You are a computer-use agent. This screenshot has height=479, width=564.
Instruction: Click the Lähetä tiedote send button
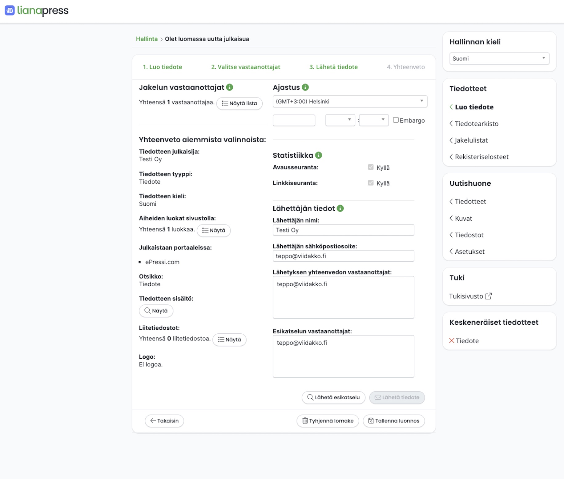[x=397, y=397]
